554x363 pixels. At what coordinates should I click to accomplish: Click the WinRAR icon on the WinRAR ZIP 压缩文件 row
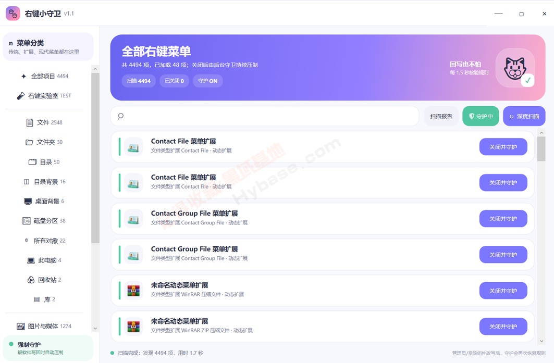point(133,327)
